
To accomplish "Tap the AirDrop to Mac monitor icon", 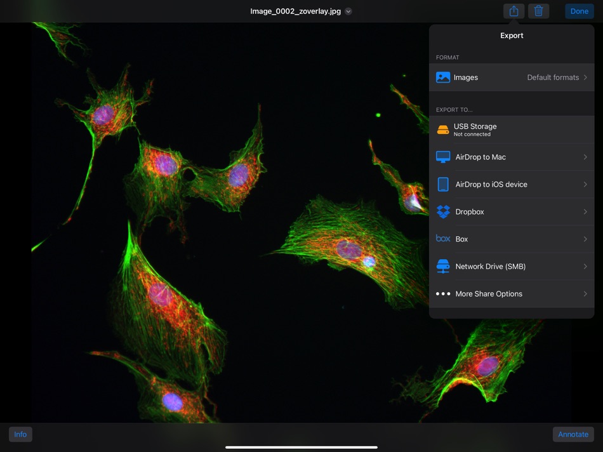I will (443, 157).
